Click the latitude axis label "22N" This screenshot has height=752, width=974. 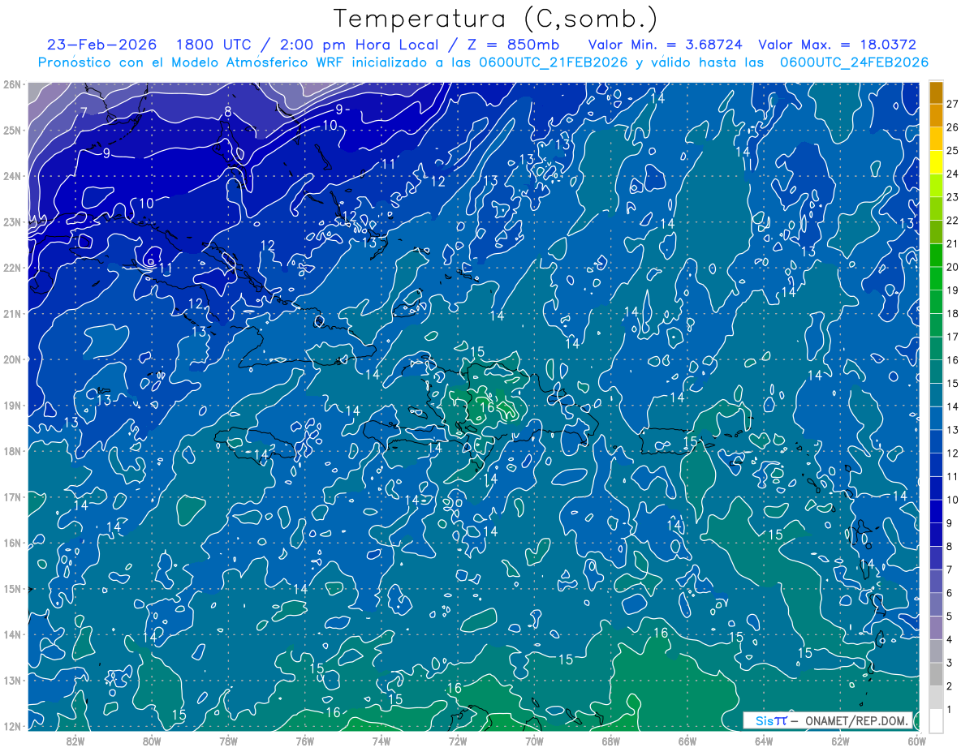tap(12, 268)
